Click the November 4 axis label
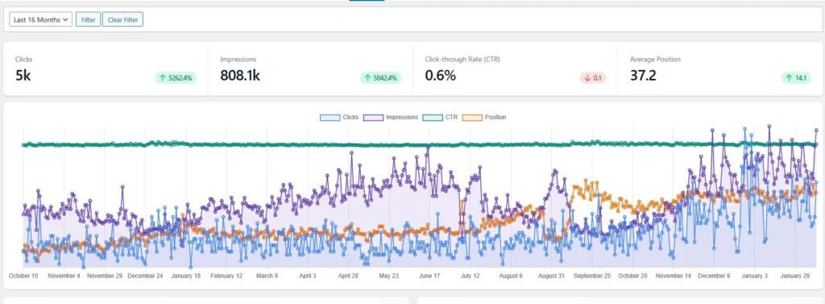 tap(64, 276)
